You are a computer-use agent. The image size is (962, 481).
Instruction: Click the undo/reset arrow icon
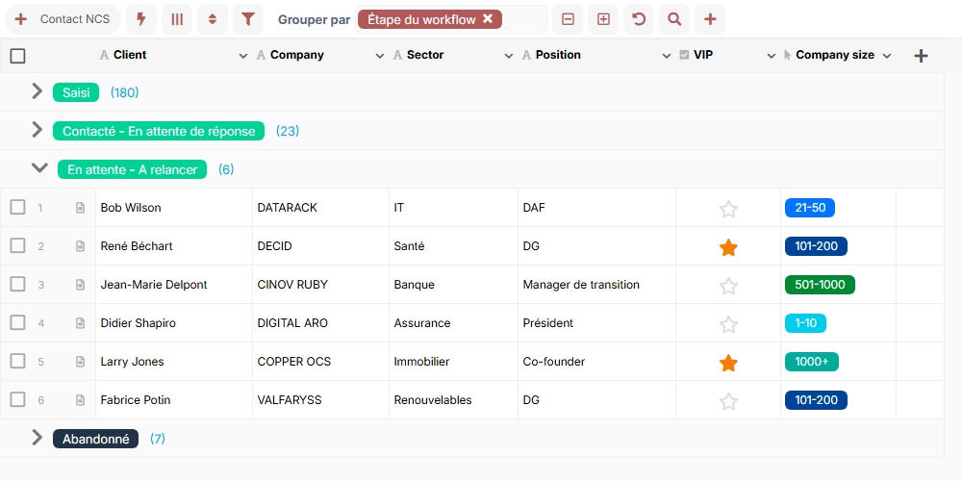639,19
